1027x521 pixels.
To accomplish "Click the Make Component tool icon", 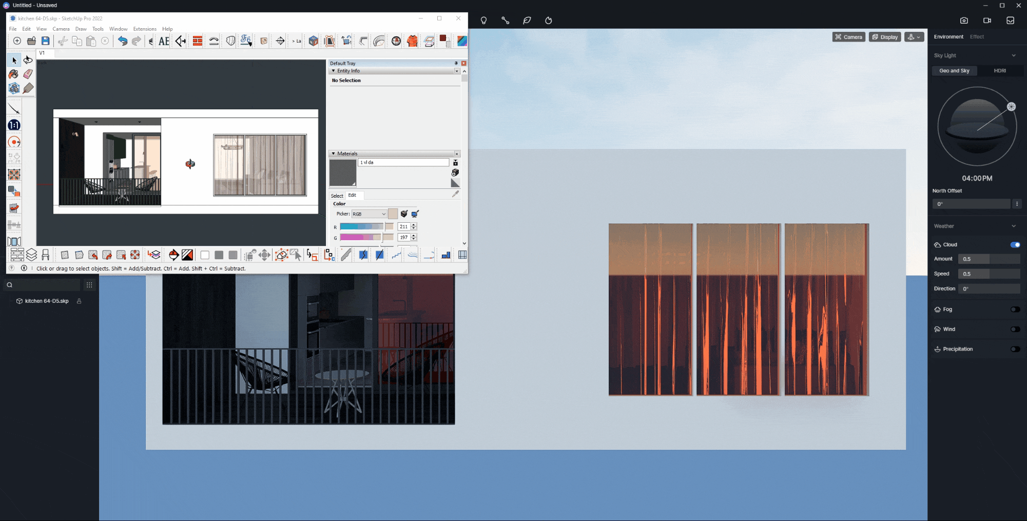I will pyautogui.click(x=14, y=88).
